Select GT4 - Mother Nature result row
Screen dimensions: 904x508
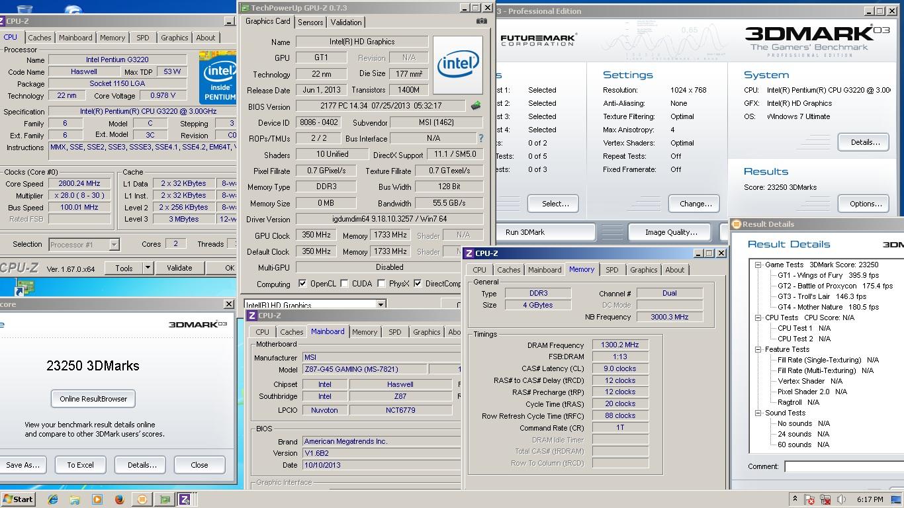(828, 307)
